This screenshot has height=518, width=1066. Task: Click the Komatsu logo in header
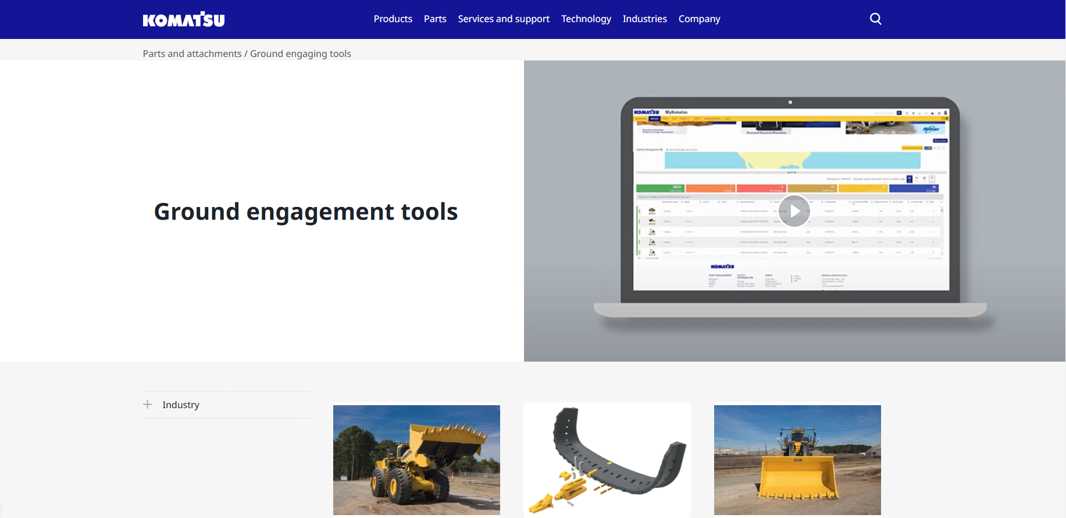pyautogui.click(x=183, y=20)
